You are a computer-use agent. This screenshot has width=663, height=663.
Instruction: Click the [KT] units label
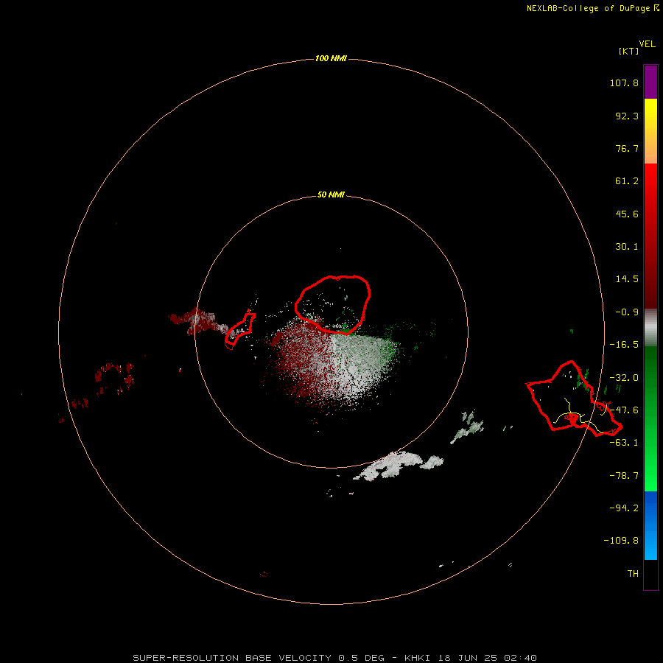[x=629, y=51]
